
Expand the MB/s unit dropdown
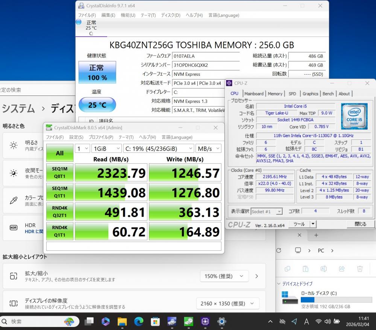coord(208,149)
